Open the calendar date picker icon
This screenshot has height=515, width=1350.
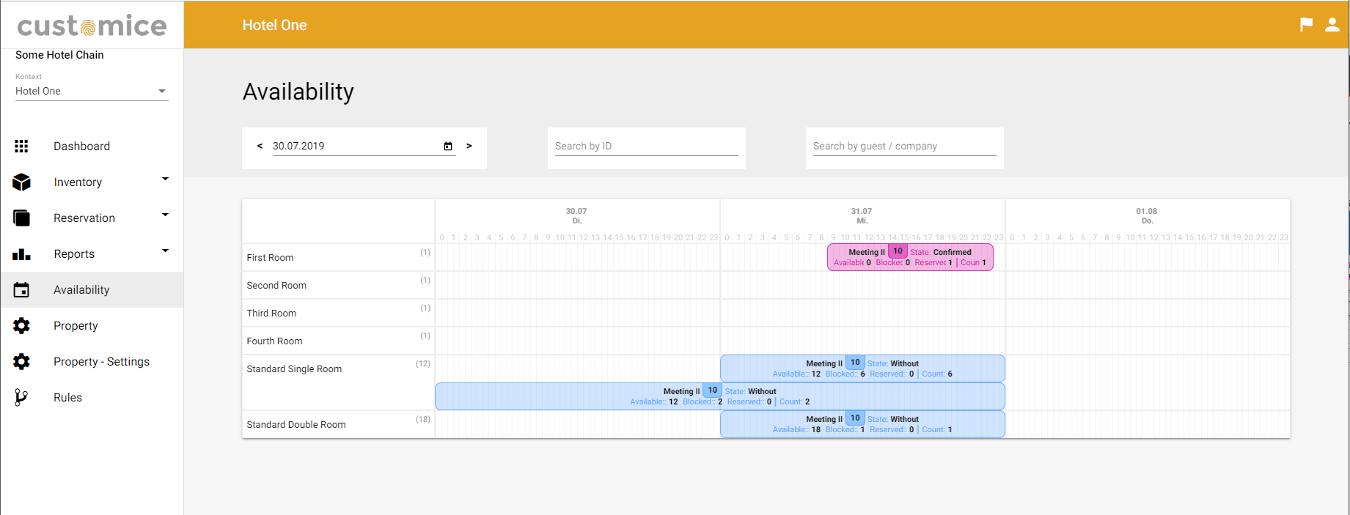(448, 147)
